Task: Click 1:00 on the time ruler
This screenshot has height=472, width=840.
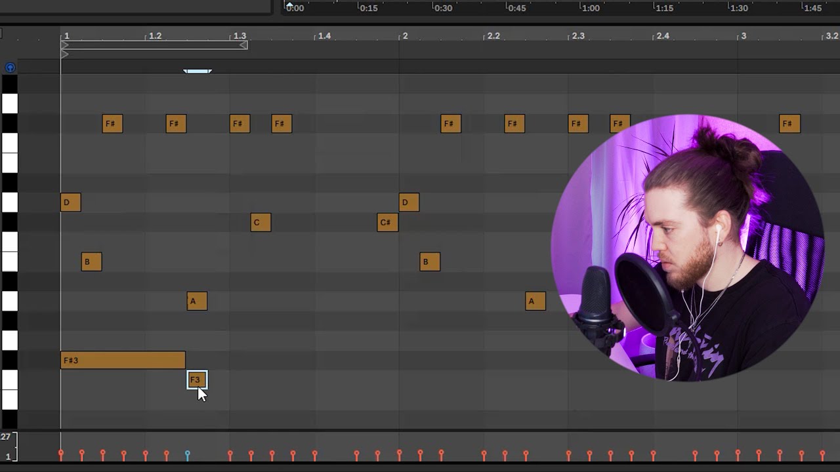Action: pyautogui.click(x=591, y=8)
